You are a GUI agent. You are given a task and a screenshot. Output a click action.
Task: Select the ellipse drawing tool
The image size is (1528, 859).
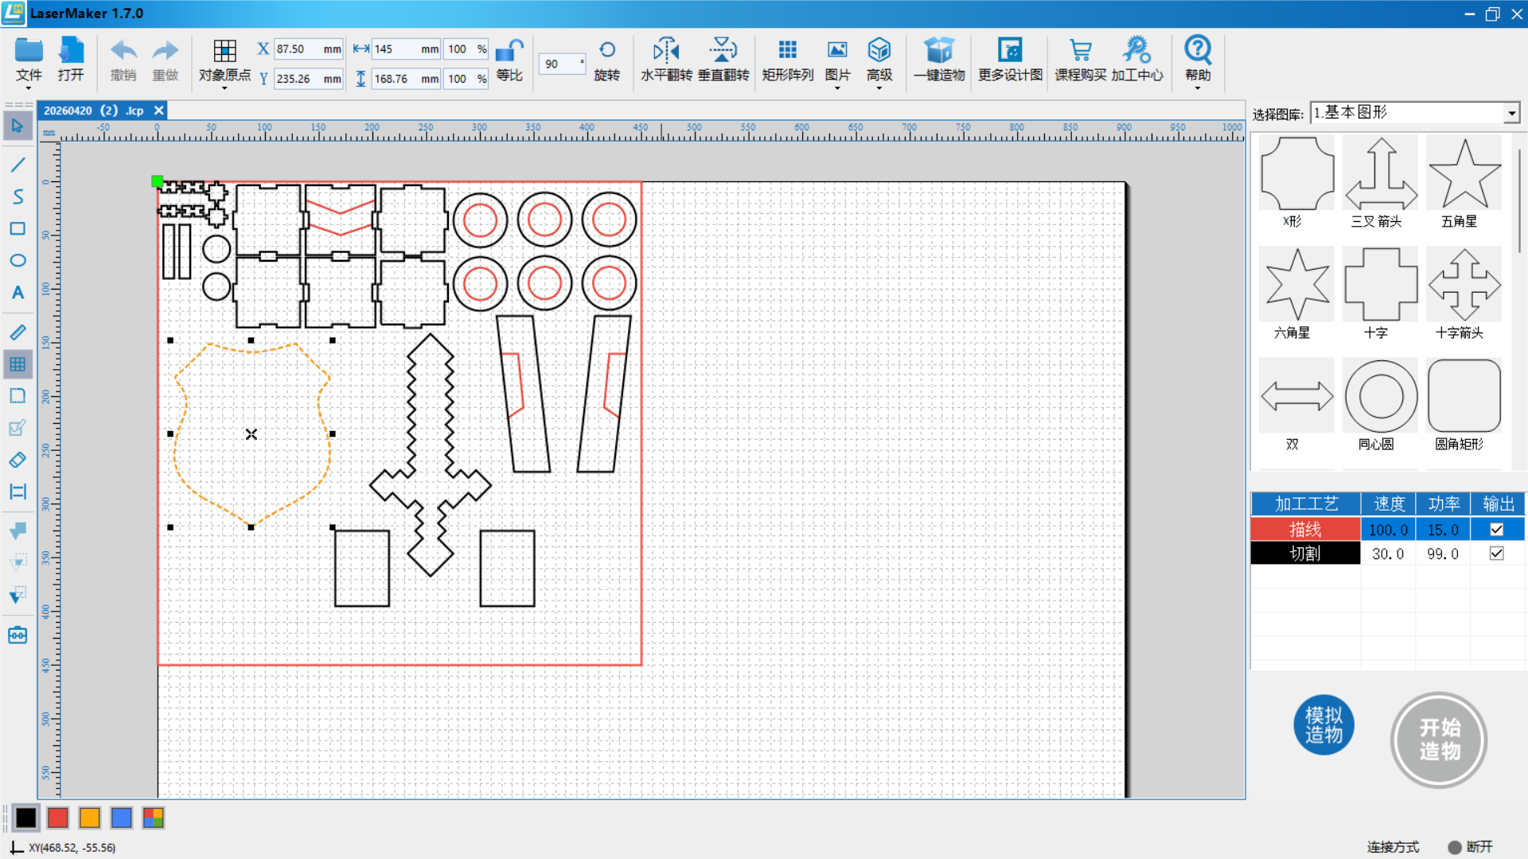(x=18, y=261)
